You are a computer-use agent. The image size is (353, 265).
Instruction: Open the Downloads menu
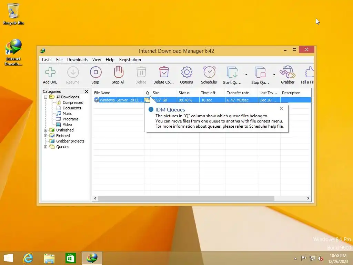click(77, 60)
